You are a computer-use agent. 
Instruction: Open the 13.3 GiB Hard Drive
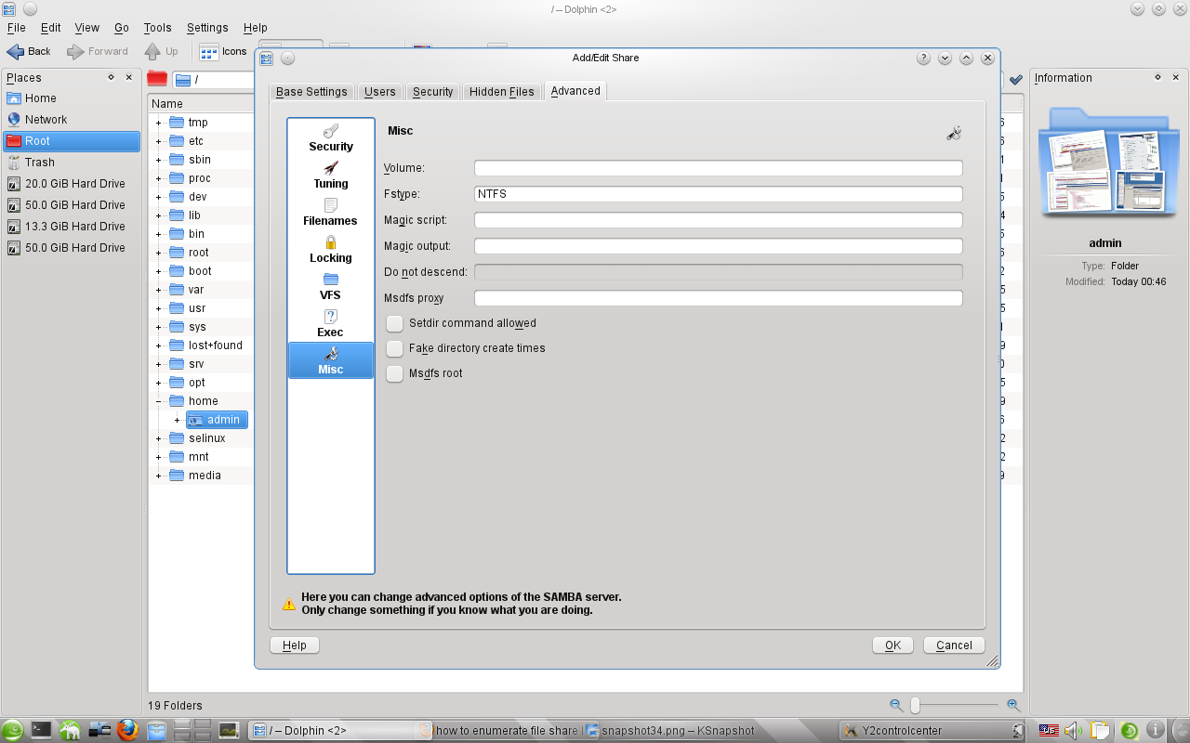click(73, 227)
